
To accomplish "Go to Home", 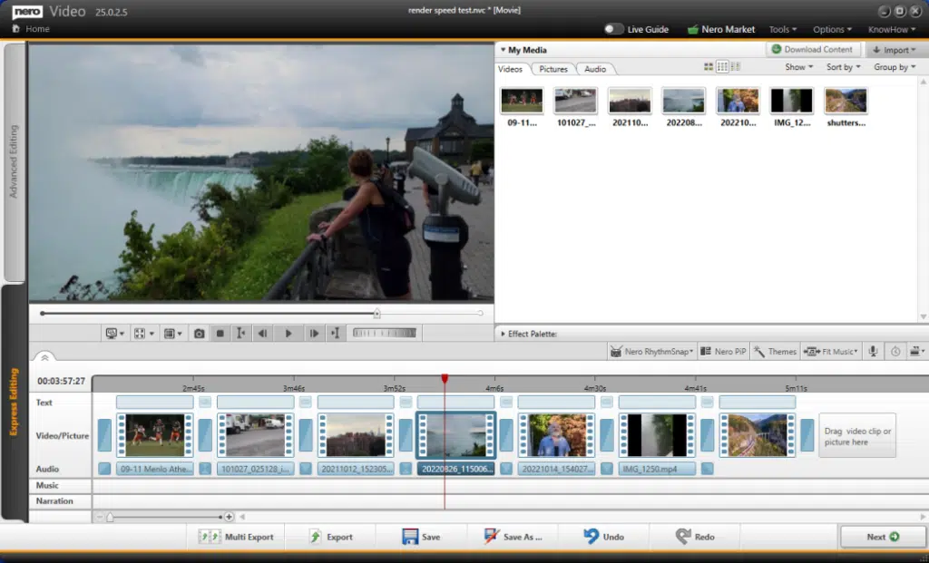I will 31,28.
